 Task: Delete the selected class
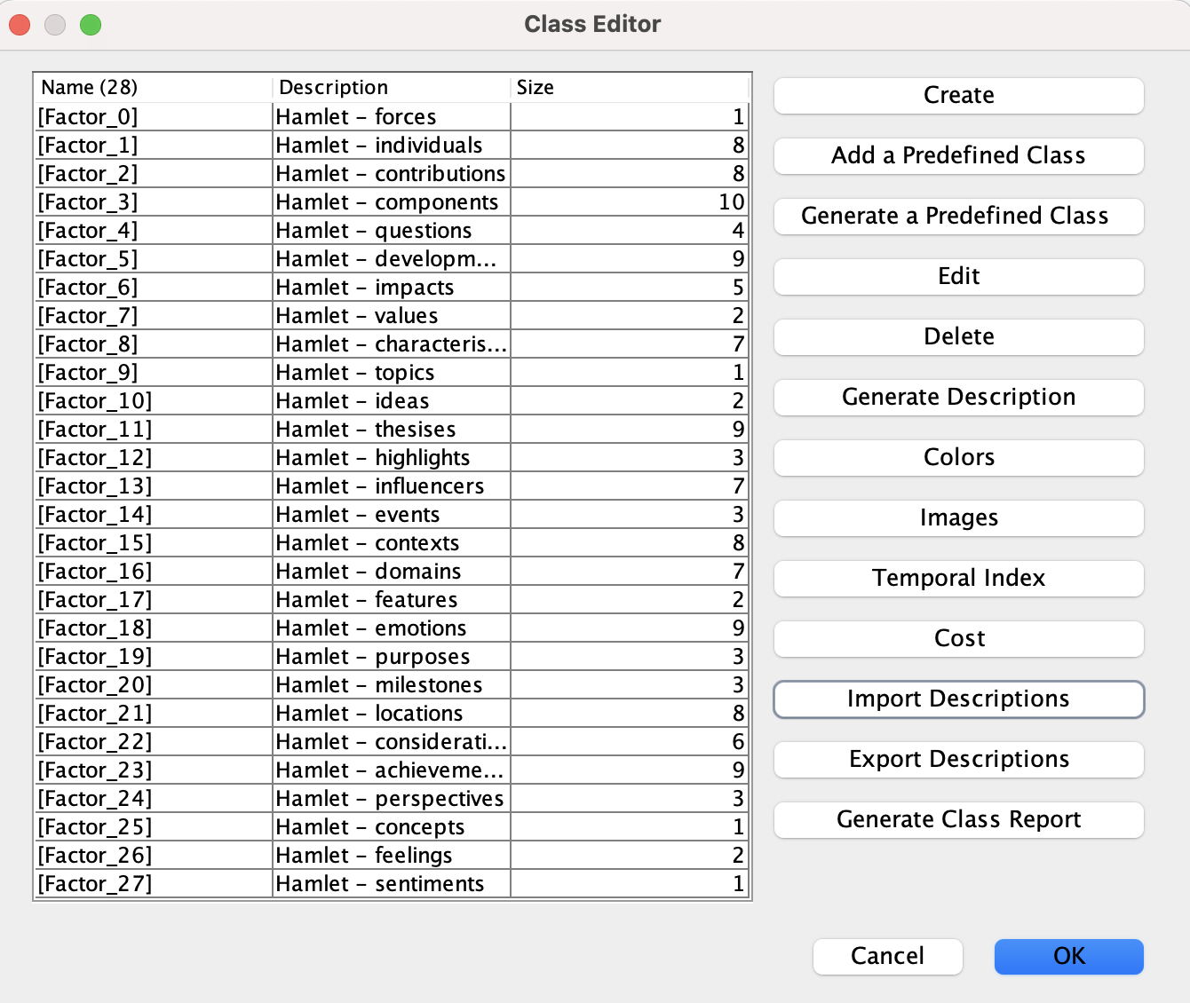tap(958, 336)
